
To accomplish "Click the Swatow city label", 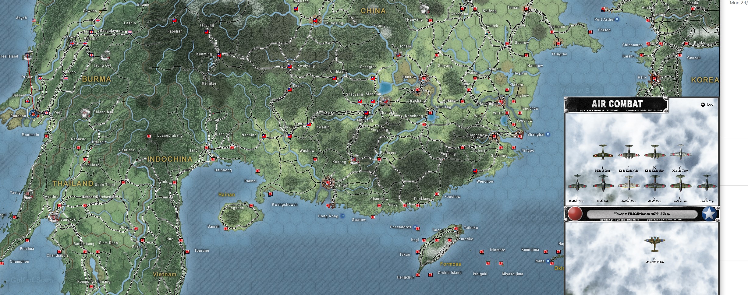I will pyautogui.click(x=359, y=220).
